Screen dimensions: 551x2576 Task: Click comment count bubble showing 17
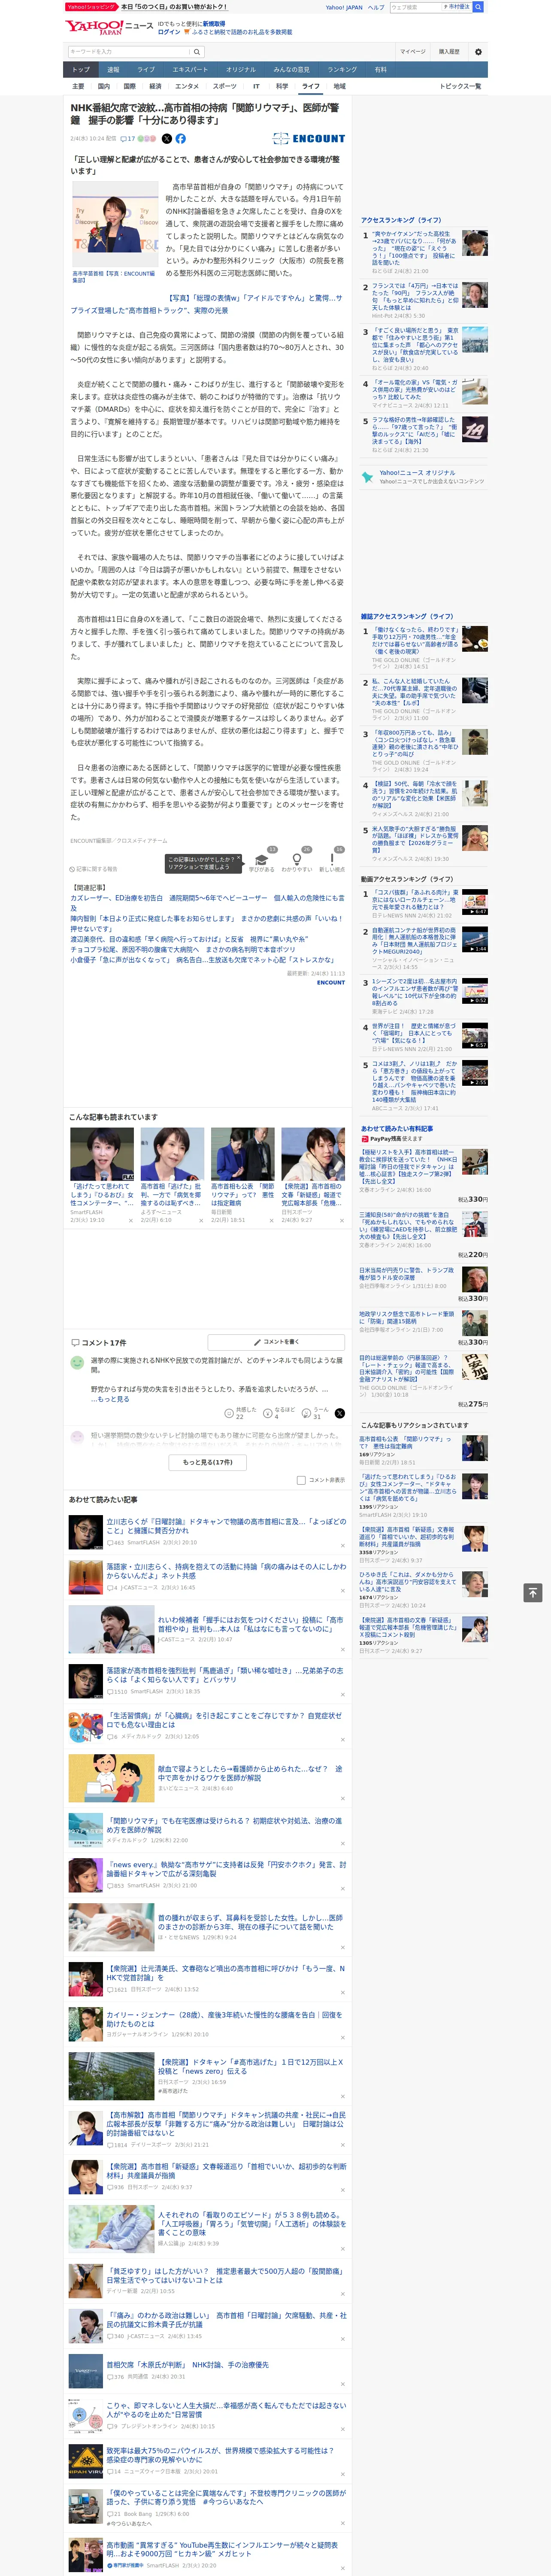128,139
